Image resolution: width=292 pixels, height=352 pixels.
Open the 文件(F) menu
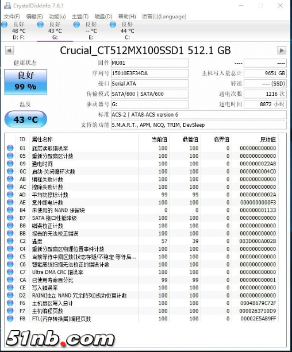12,17
